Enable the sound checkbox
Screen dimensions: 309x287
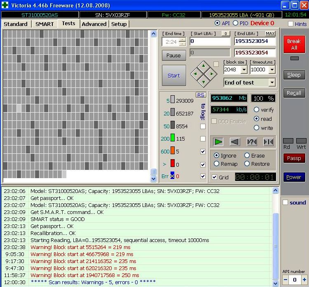285,202
